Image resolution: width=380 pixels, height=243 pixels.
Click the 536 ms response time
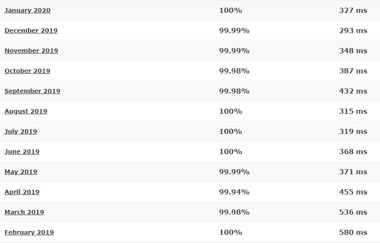353,212
